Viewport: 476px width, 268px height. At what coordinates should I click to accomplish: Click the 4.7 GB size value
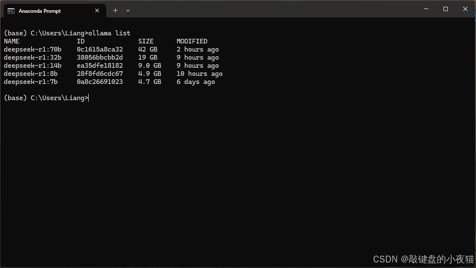coord(150,82)
